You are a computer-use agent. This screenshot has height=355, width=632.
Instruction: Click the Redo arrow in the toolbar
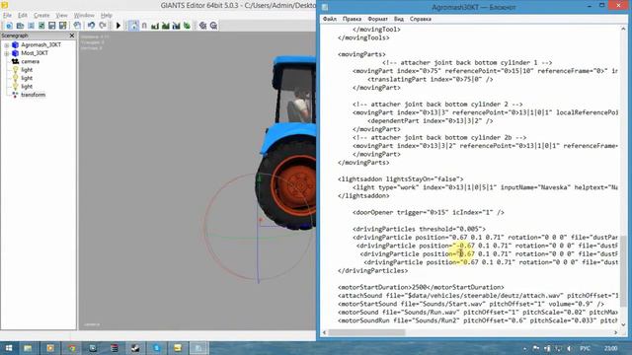click(103, 26)
